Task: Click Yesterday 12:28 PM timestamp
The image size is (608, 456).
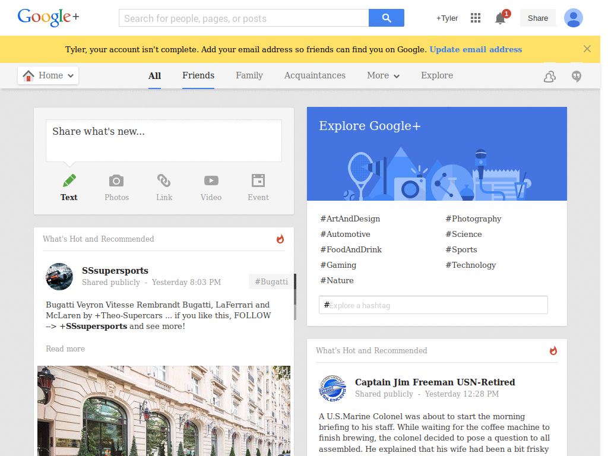Action: (461, 394)
